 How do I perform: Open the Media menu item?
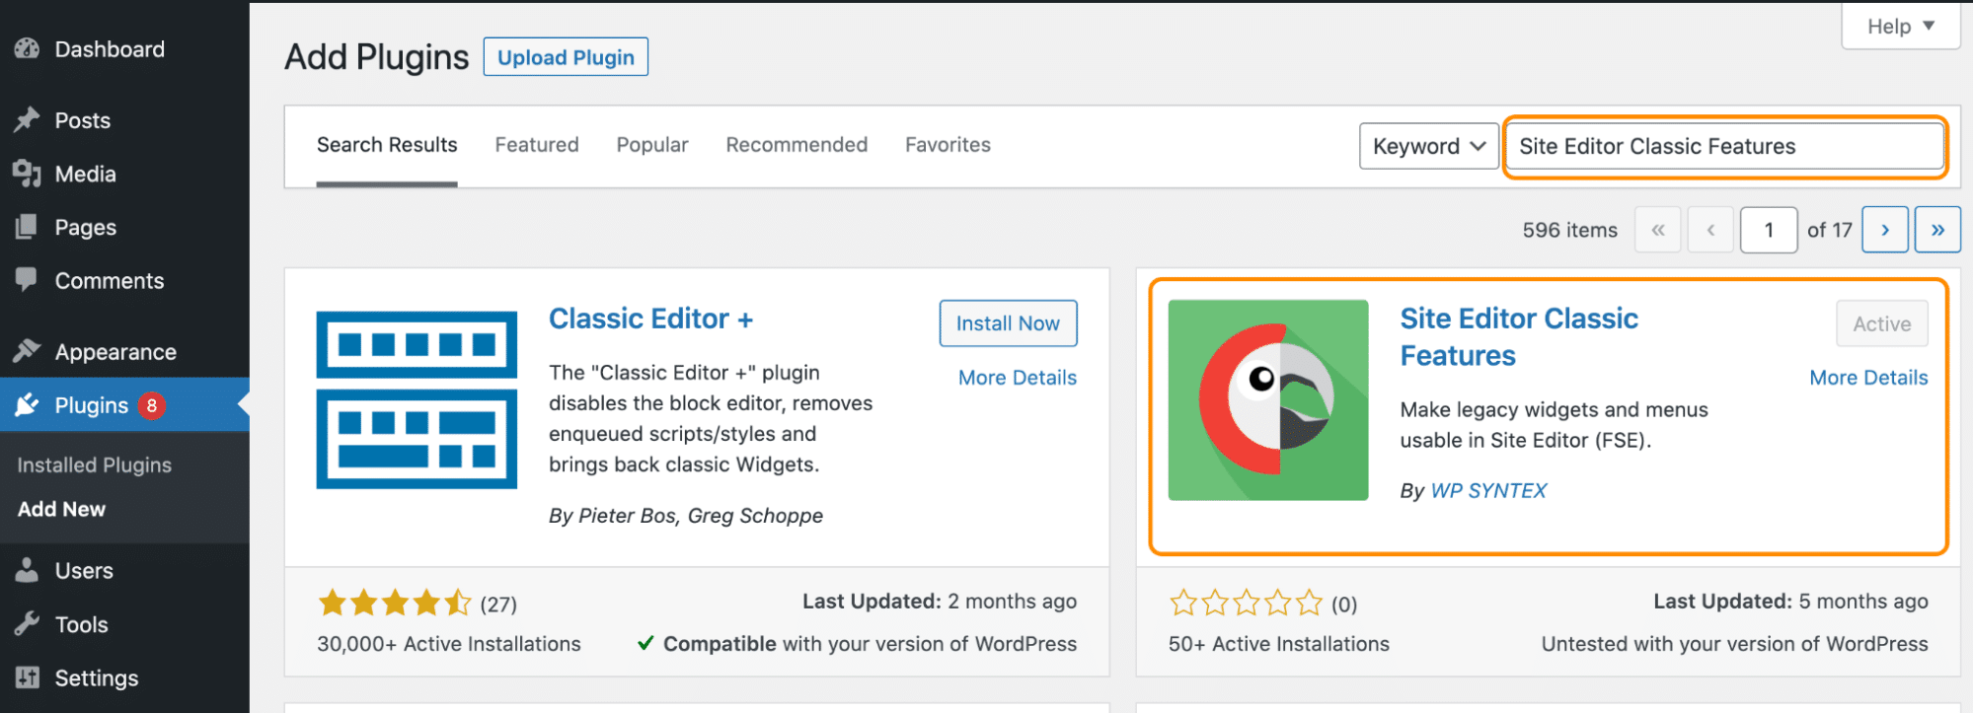[x=124, y=174]
